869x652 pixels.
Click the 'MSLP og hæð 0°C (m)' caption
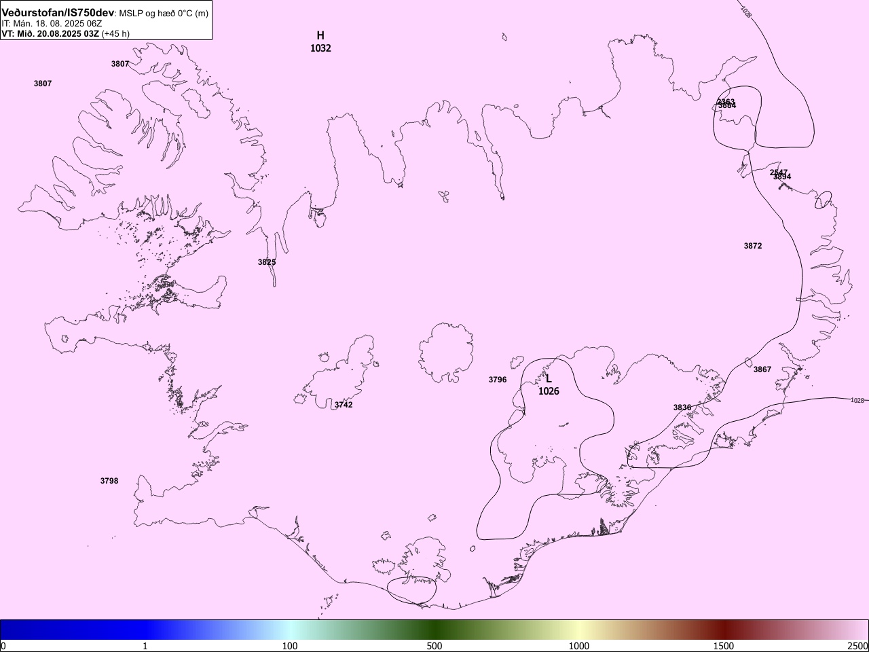pos(164,14)
